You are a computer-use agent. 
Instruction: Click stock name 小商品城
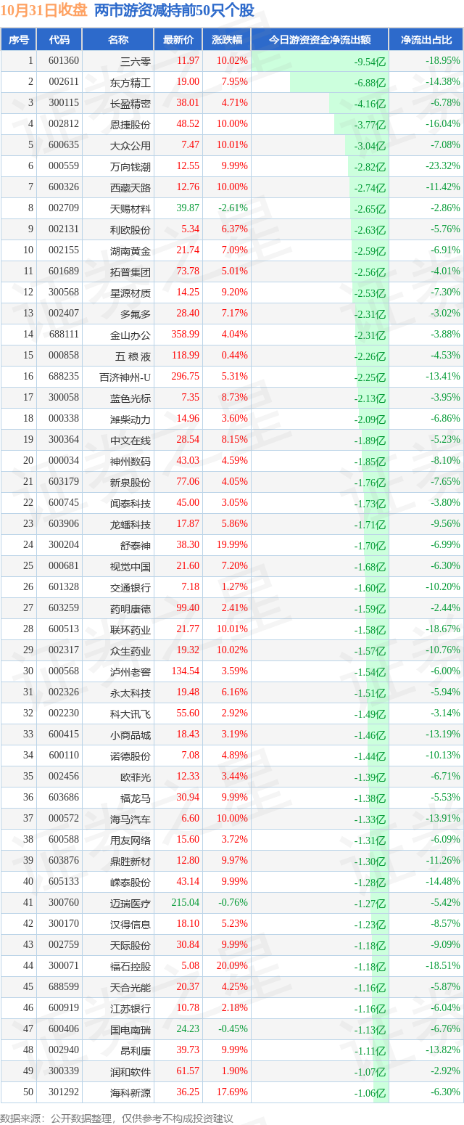coord(130,735)
